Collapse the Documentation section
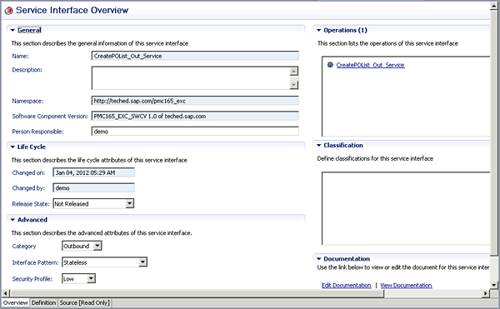500x309 pixels. (x=319, y=259)
